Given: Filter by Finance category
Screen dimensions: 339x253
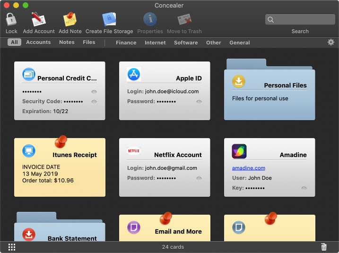Looking at the screenshot, I should click(x=126, y=43).
